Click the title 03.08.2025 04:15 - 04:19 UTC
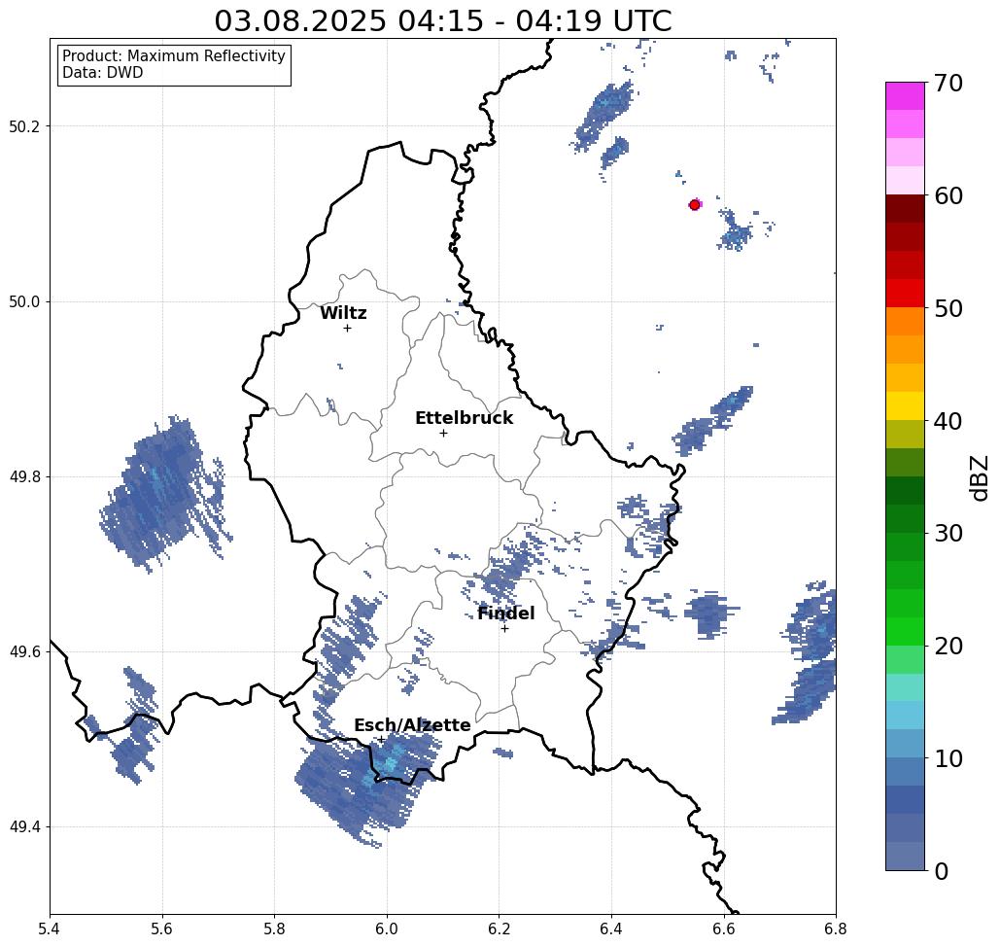 (443, 20)
